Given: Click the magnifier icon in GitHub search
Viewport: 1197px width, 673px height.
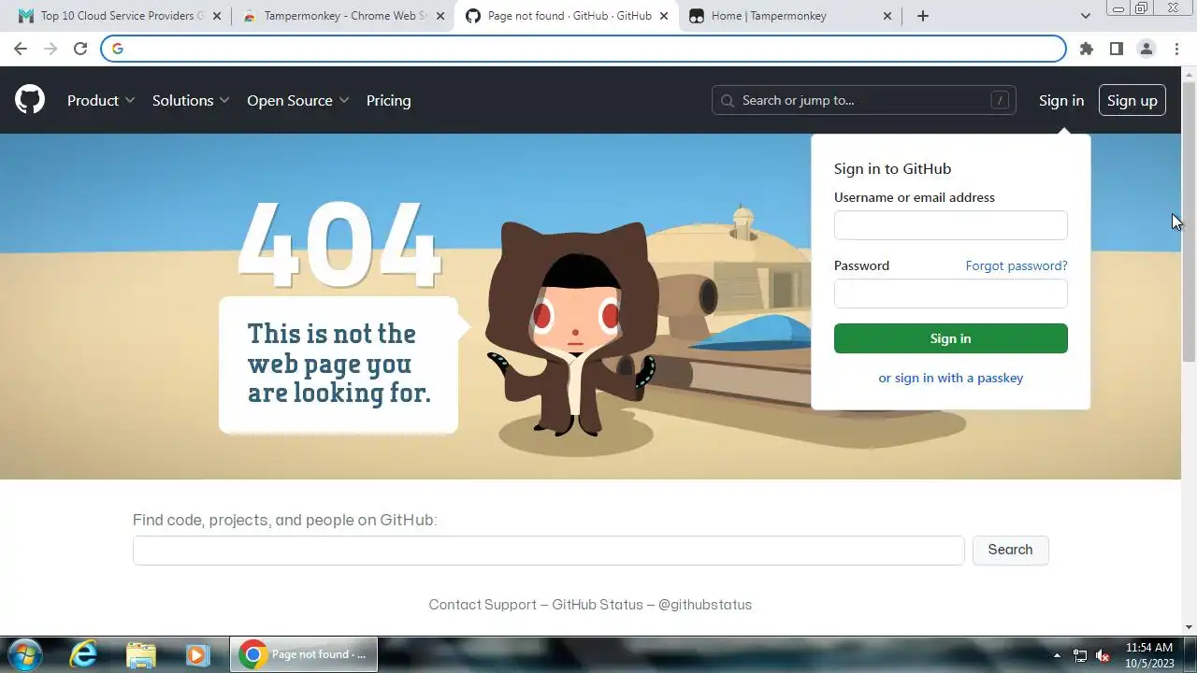Looking at the screenshot, I should pos(728,100).
